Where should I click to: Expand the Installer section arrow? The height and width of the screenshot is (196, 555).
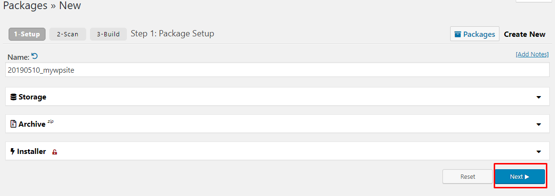[x=539, y=152]
